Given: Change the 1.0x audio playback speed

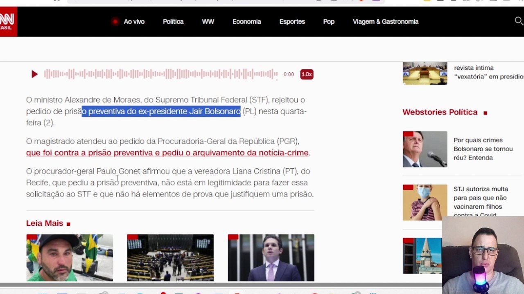Looking at the screenshot, I should click(x=307, y=74).
